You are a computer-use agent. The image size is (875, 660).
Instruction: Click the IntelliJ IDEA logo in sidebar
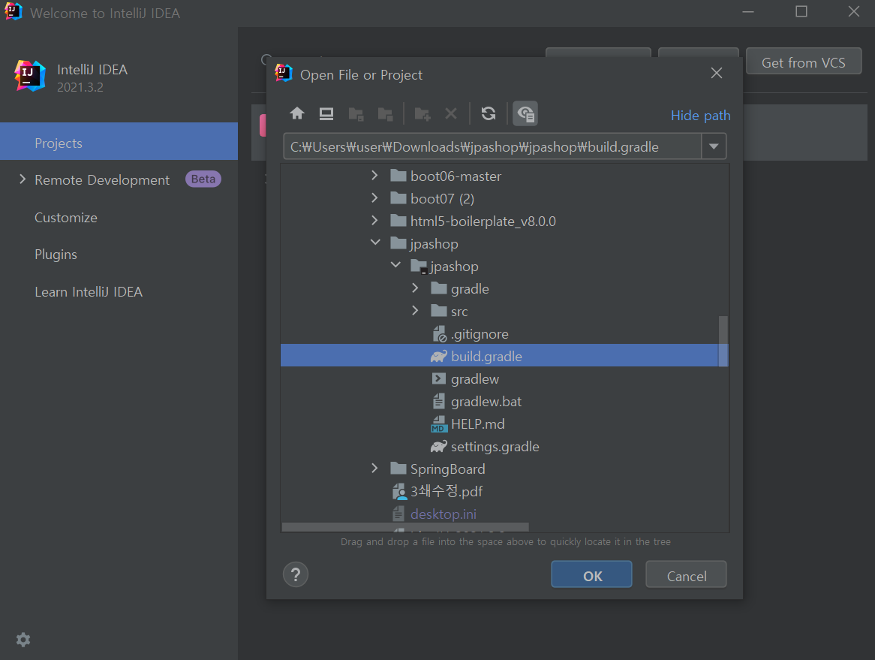point(29,76)
